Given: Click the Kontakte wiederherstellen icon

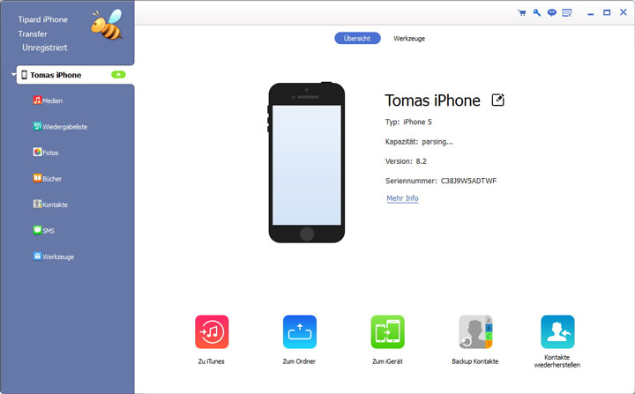Looking at the screenshot, I should click(557, 331).
